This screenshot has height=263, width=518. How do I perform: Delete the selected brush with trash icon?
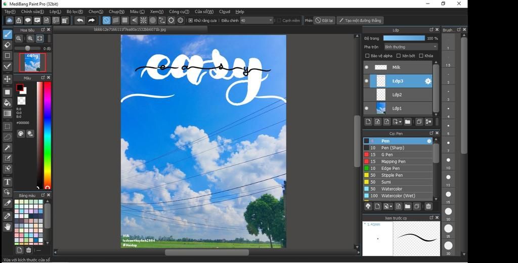pyautogui.click(x=428, y=206)
